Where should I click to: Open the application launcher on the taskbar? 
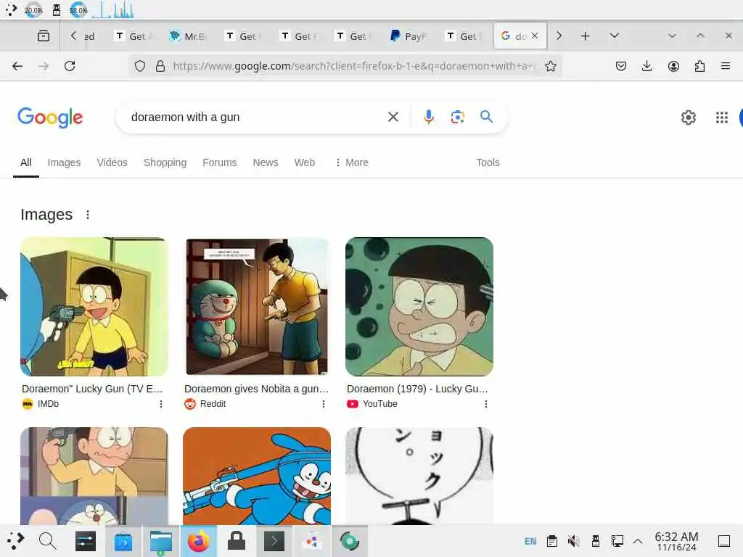(15, 541)
